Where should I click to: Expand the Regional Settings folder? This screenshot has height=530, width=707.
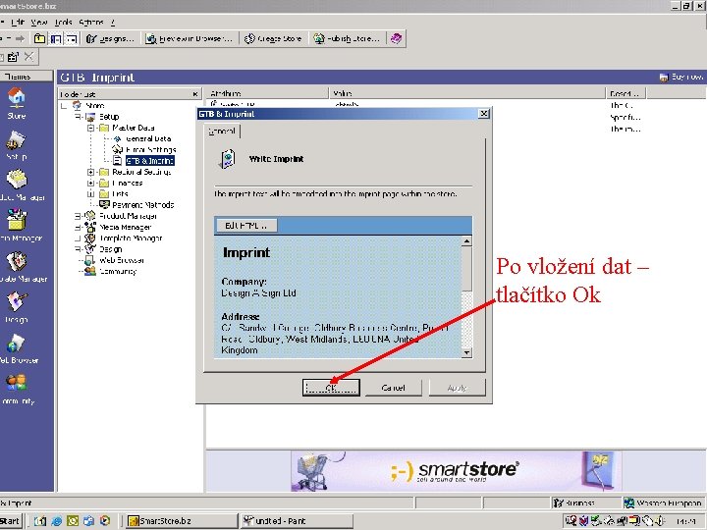pos(90,172)
